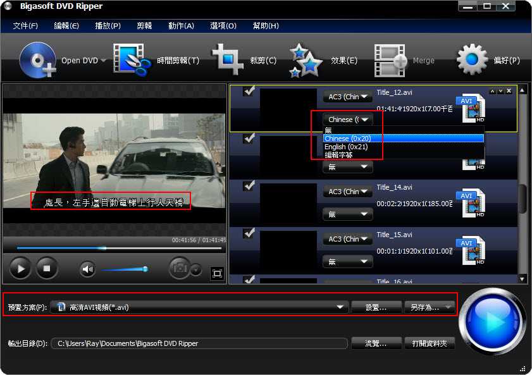Select English (0x21) subtitle option
This screenshot has height=375, width=532.
[345, 147]
